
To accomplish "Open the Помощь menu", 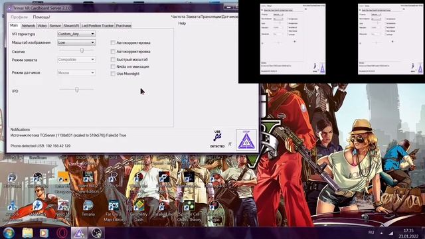I will pos(41,17).
